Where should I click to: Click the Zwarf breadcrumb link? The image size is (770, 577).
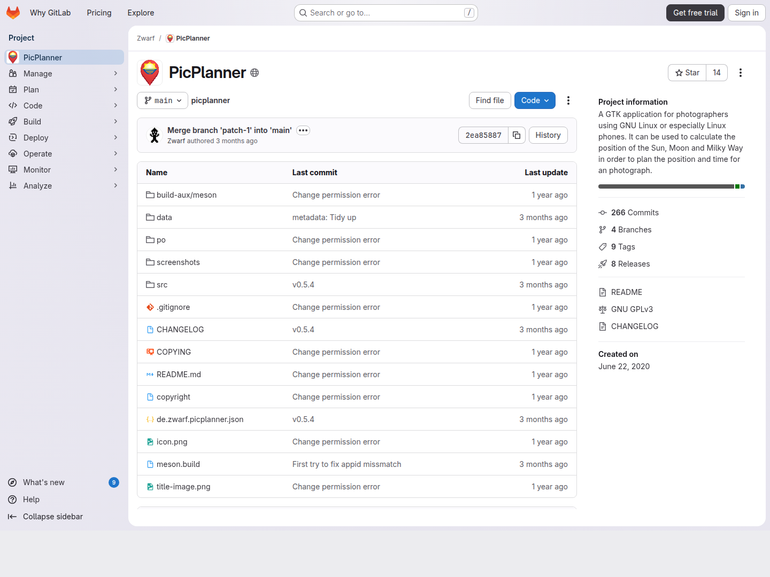(145, 38)
